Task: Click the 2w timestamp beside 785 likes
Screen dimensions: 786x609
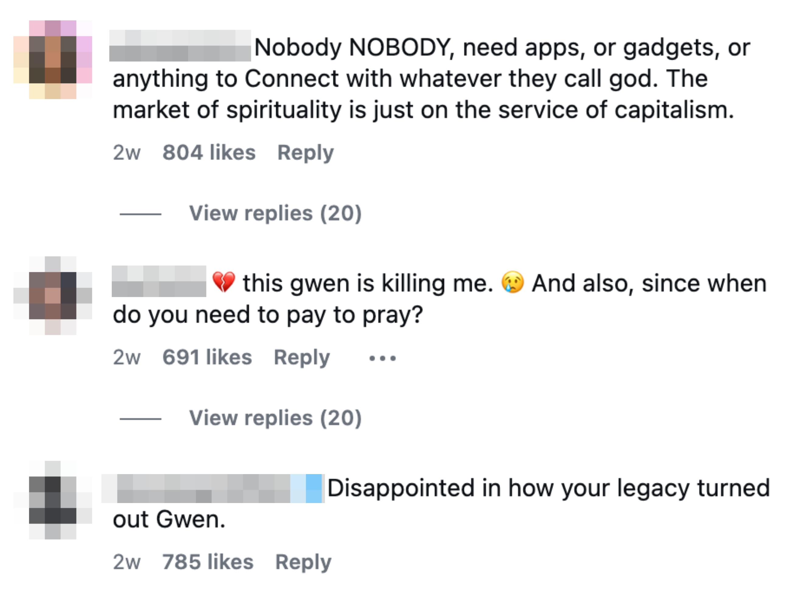Action: (x=126, y=562)
